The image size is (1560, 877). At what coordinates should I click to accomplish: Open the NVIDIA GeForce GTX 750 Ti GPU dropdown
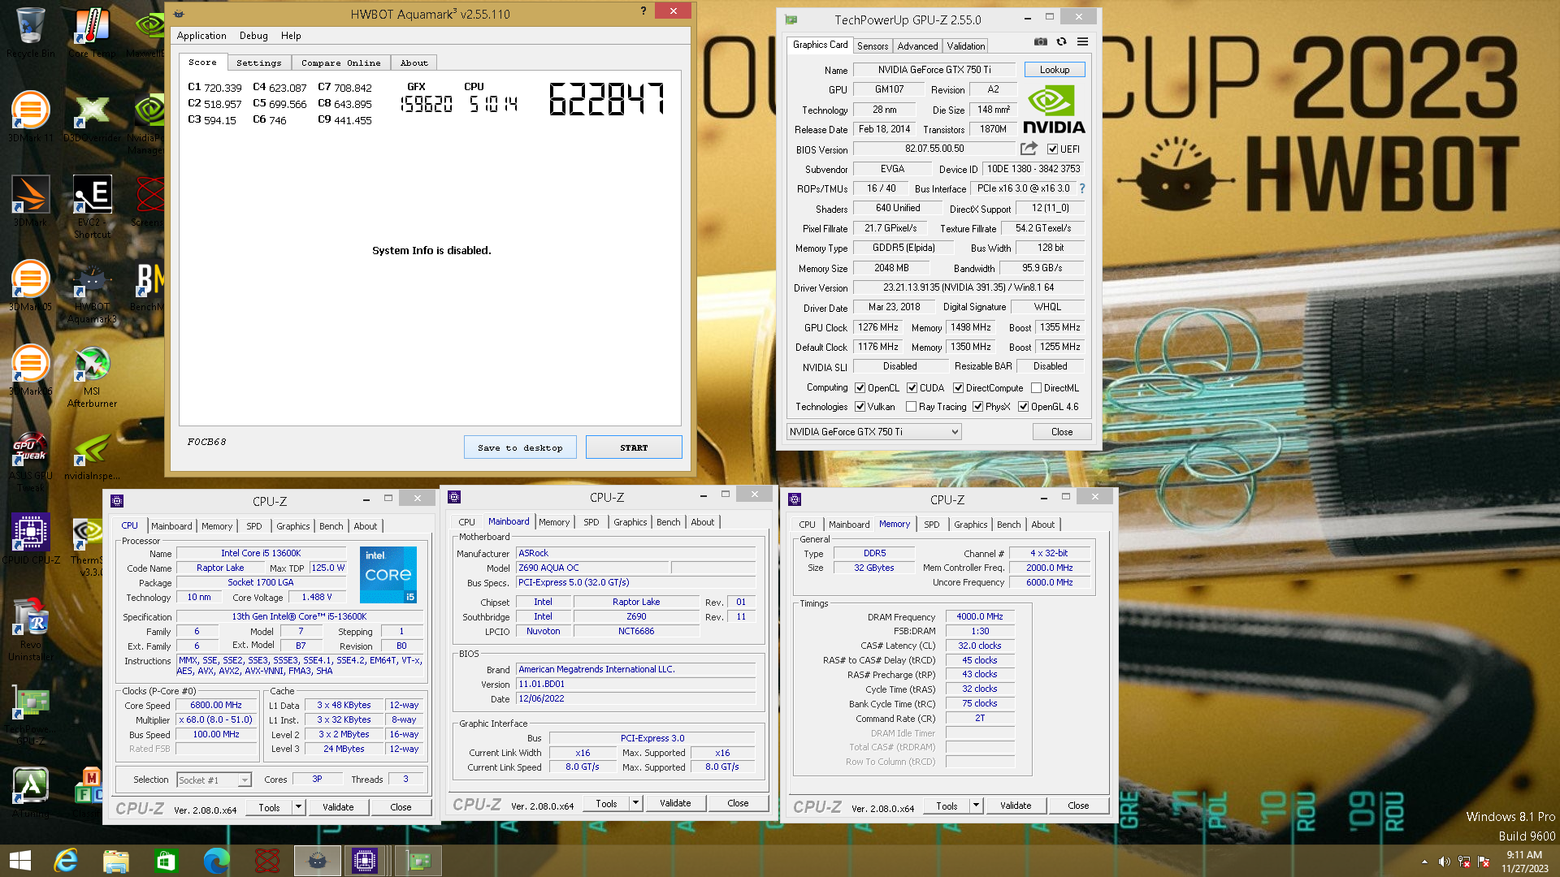(x=874, y=432)
